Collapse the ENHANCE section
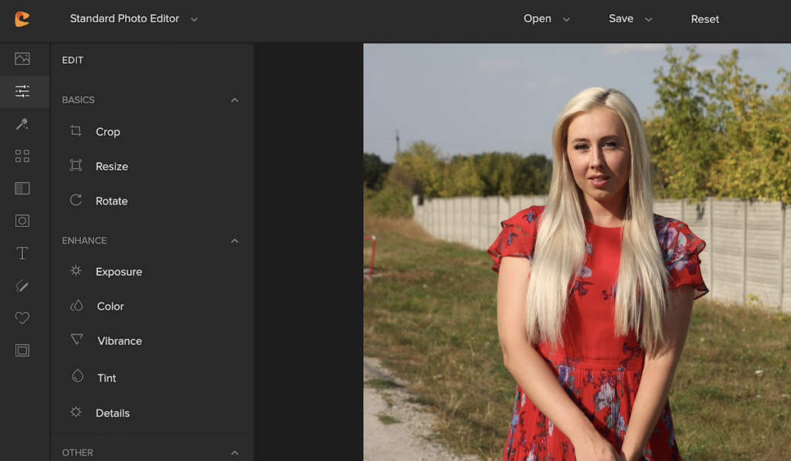This screenshot has height=461, width=791. [235, 241]
